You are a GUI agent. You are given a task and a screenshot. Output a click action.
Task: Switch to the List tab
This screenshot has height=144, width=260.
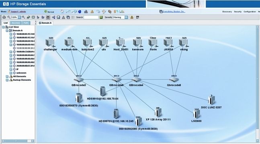coord(6,23)
